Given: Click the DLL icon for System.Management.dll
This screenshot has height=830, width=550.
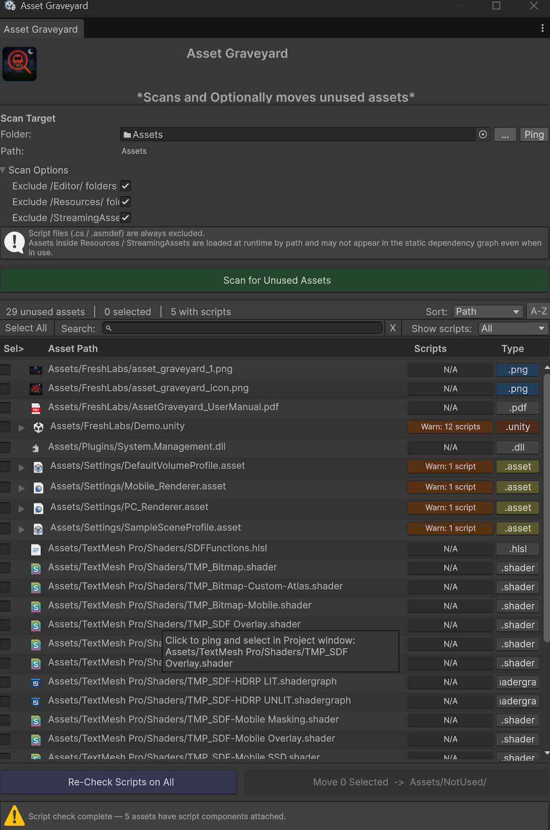Looking at the screenshot, I should (x=36, y=448).
